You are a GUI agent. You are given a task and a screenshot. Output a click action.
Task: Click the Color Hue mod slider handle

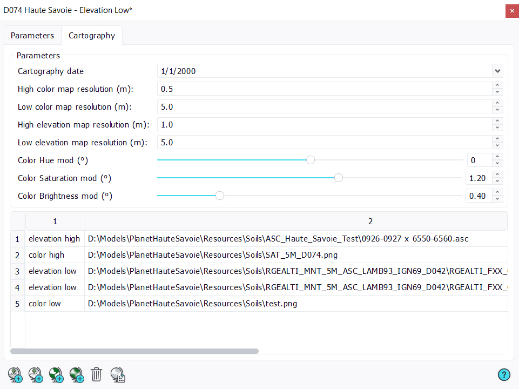pos(311,160)
